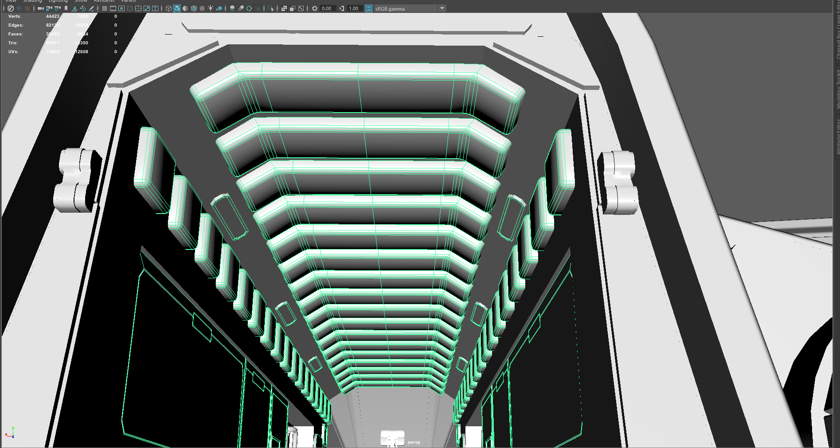
Task: Toggle the Motion Blur icon
Action: click(x=241, y=8)
